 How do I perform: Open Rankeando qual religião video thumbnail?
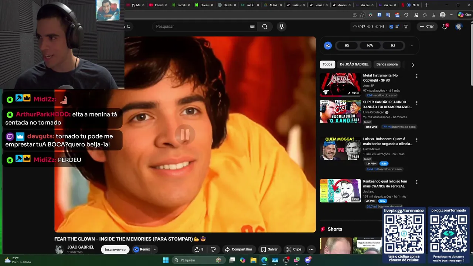click(340, 191)
